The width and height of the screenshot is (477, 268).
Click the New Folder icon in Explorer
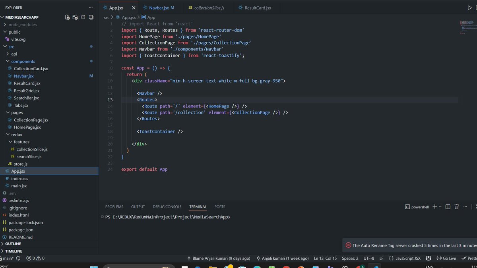pos(75,17)
